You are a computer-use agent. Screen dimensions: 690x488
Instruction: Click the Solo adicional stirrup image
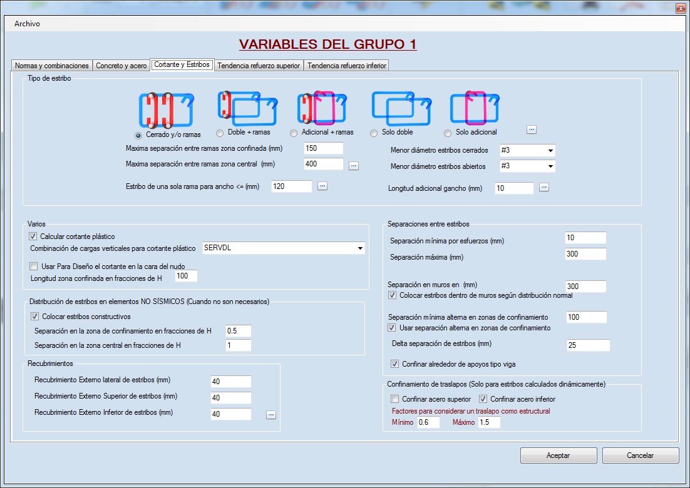[474, 108]
